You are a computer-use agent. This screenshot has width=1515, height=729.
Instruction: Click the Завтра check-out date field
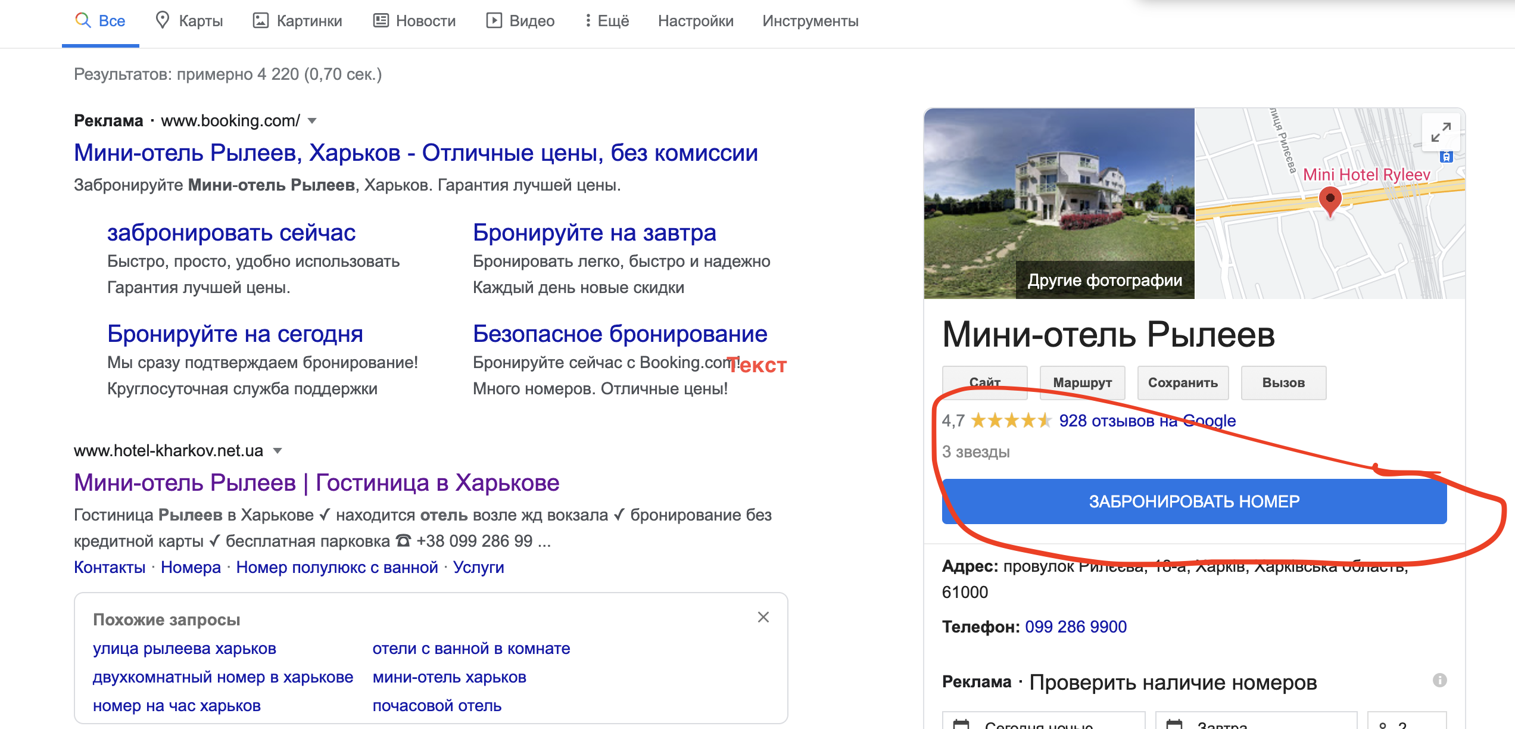[x=1256, y=721]
